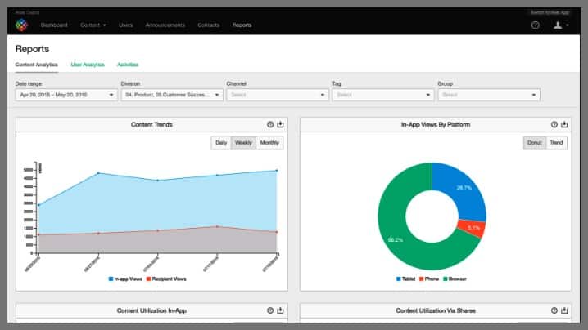The width and height of the screenshot is (588, 330).
Task: Toggle the In-app Views legend swatch
Action: pyautogui.click(x=111, y=279)
